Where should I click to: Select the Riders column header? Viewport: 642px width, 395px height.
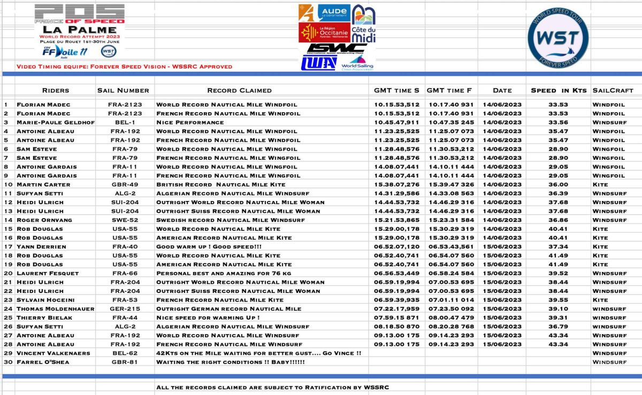point(56,90)
